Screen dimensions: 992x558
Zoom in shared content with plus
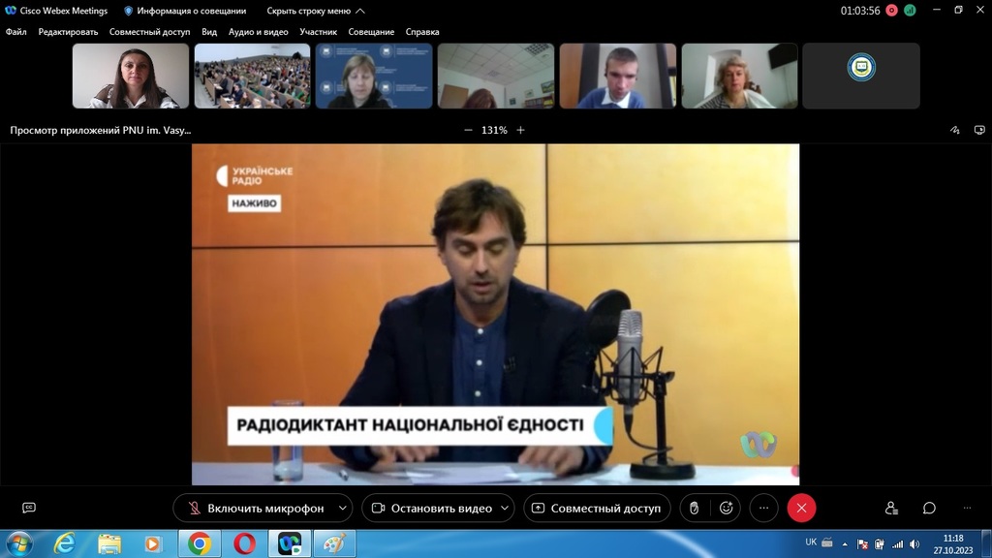point(520,130)
